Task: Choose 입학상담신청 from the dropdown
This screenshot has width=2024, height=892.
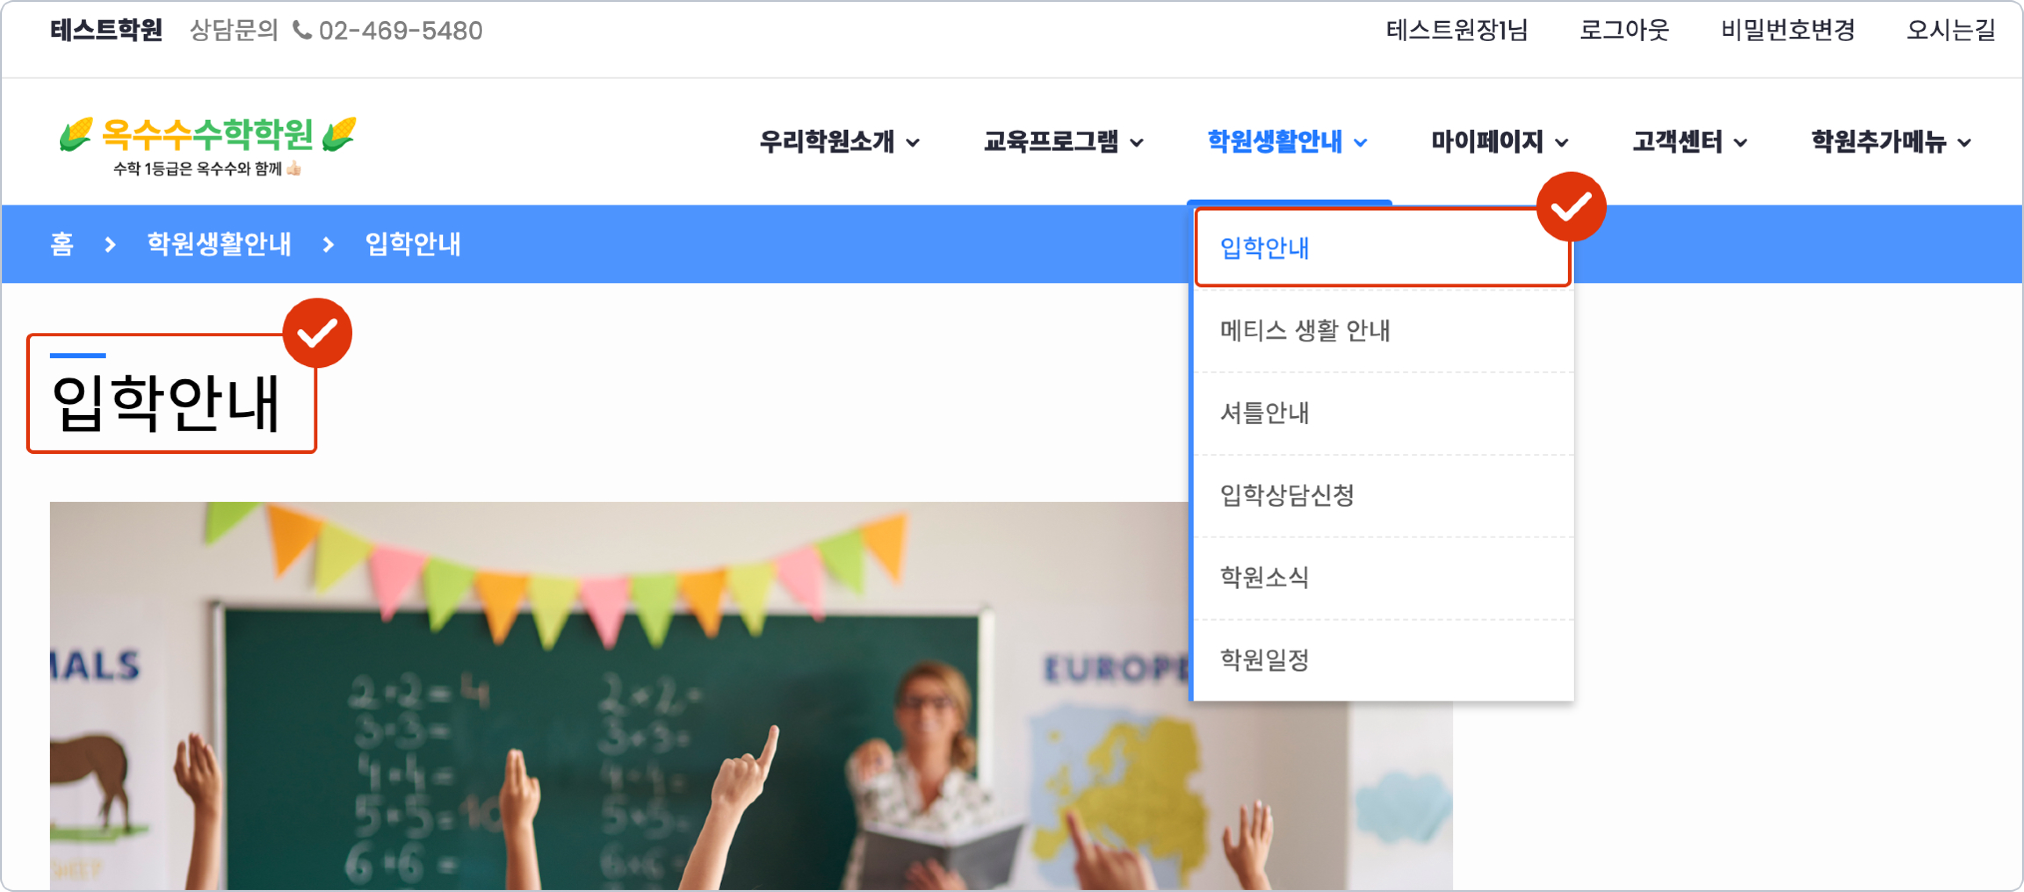Action: [x=1286, y=496]
